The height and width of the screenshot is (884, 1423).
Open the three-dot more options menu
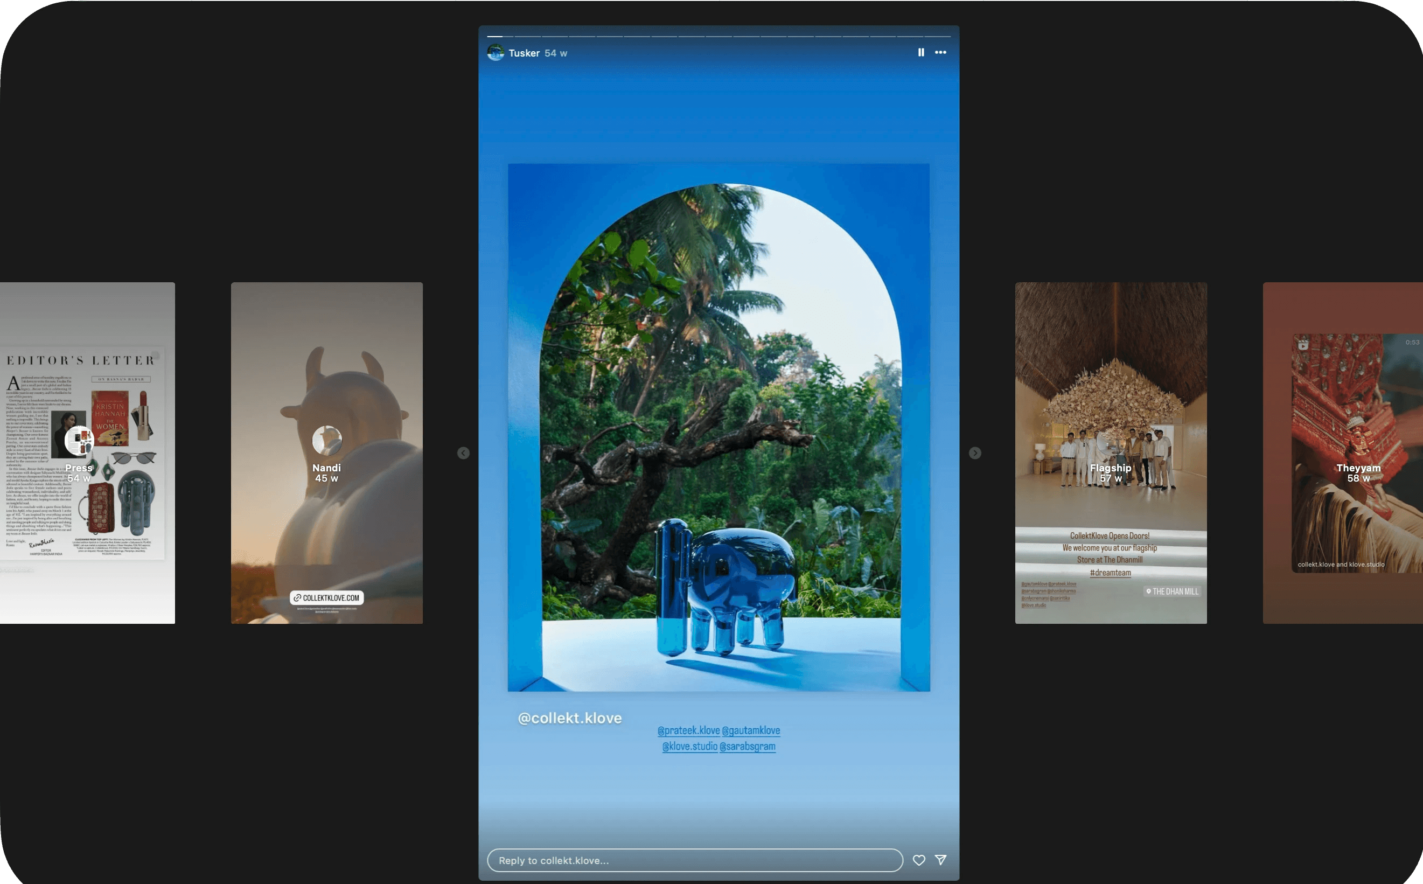940,53
